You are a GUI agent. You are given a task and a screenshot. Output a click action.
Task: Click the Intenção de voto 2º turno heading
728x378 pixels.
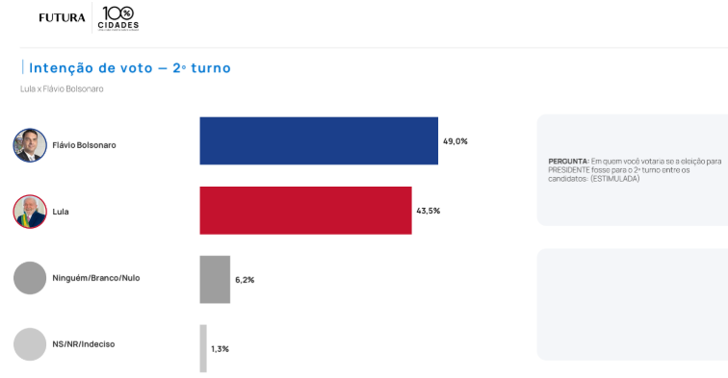click(x=130, y=67)
